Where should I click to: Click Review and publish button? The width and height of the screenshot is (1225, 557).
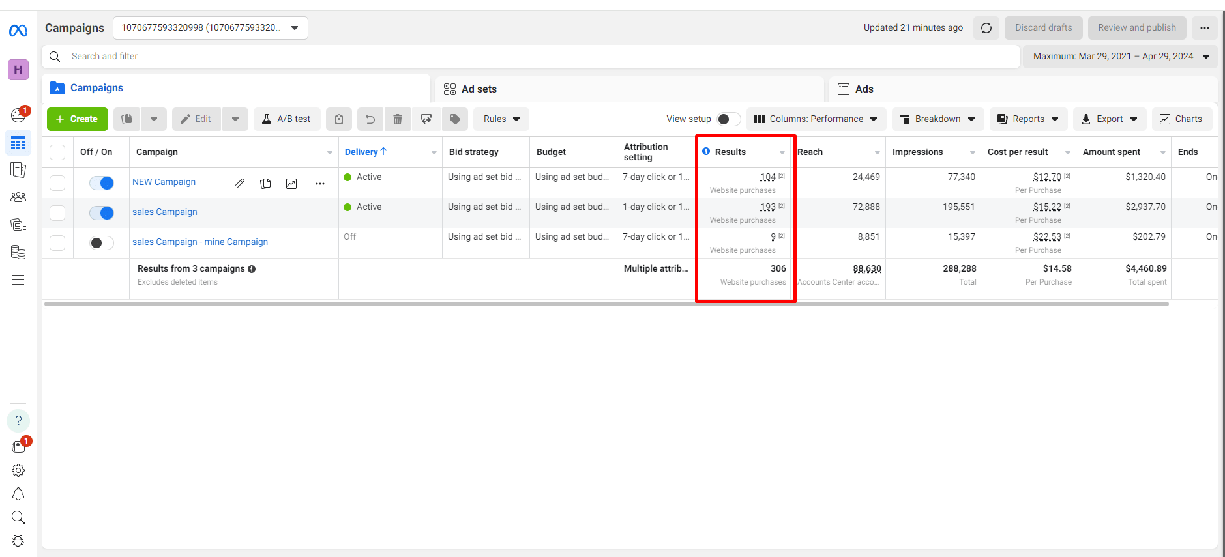click(1136, 28)
